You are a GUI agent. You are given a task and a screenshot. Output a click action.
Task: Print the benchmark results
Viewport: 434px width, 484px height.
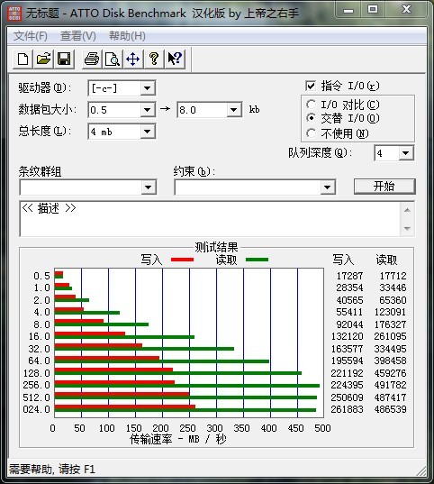tap(92, 59)
